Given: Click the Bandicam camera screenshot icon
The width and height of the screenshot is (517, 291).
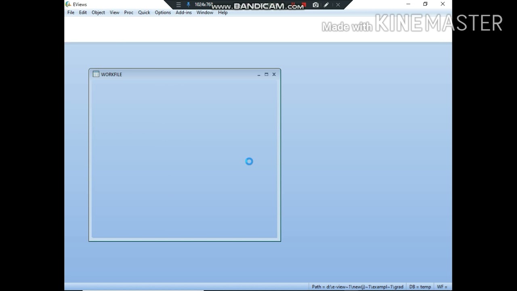Looking at the screenshot, I should pyautogui.click(x=315, y=5).
